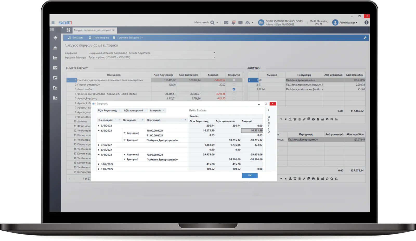Viewport: 416px width, 241px height.
Task: Open the mail envelope icon in header
Action: tap(226, 23)
